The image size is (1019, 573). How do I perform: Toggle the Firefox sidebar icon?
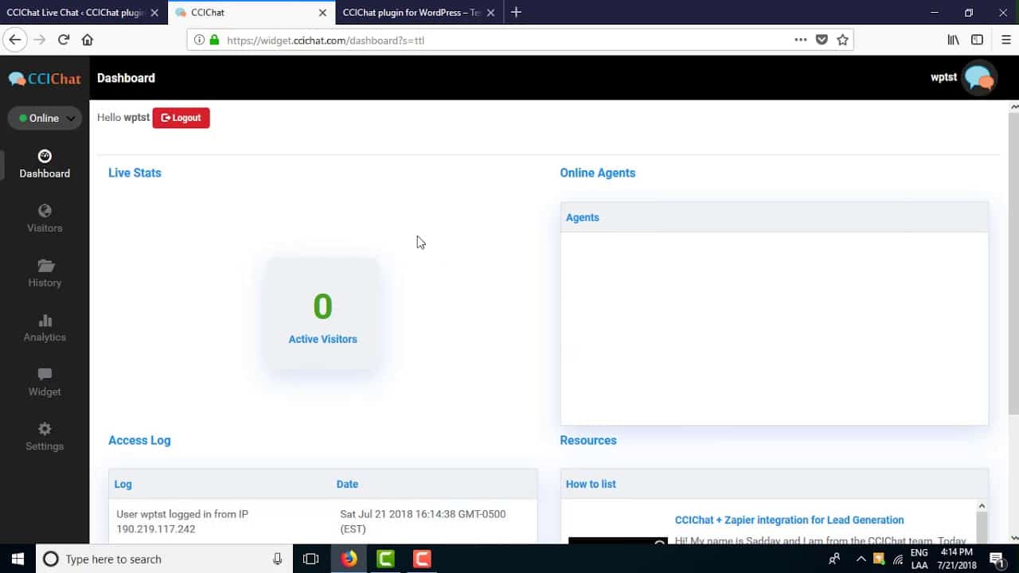(977, 40)
